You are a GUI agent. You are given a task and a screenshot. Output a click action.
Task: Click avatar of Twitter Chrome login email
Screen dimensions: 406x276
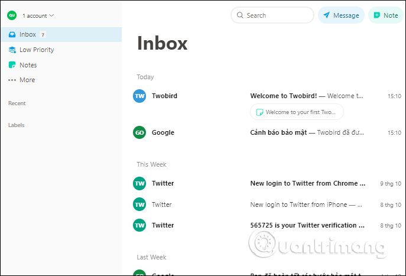tap(139, 183)
